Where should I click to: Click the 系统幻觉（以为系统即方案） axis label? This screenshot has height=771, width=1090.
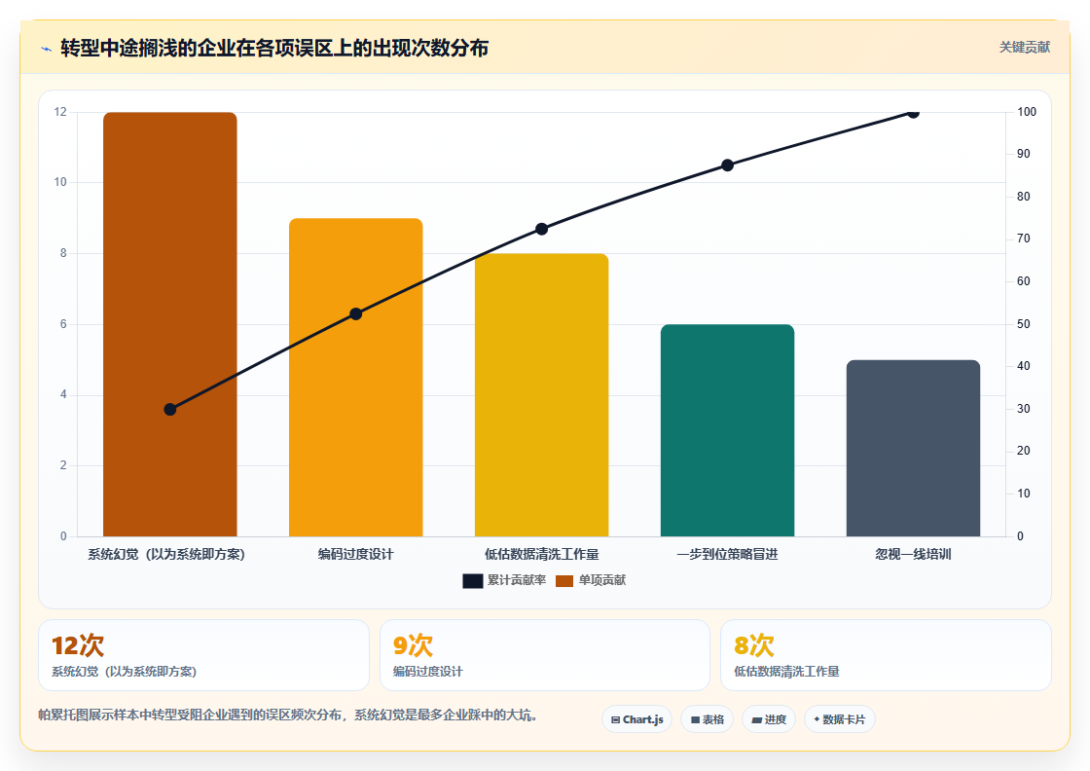(166, 555)
